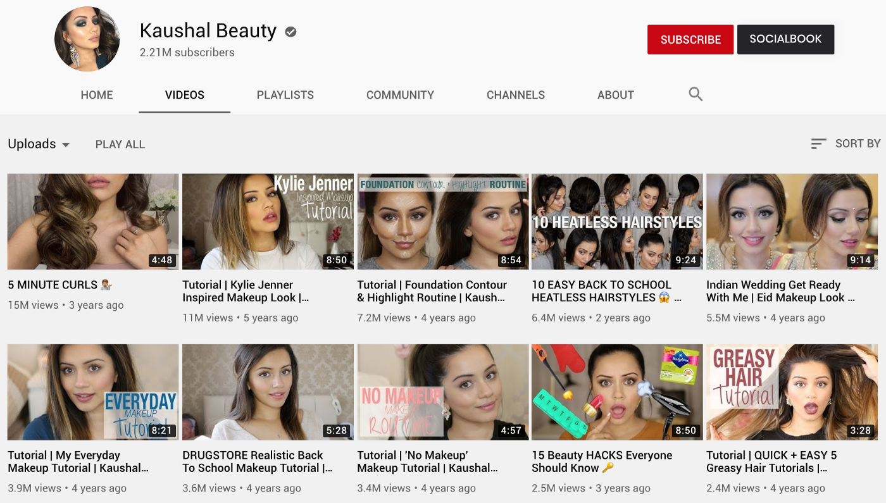
Task: Open the No Makeup Routine thumbnail
Action: coord(443,392)
